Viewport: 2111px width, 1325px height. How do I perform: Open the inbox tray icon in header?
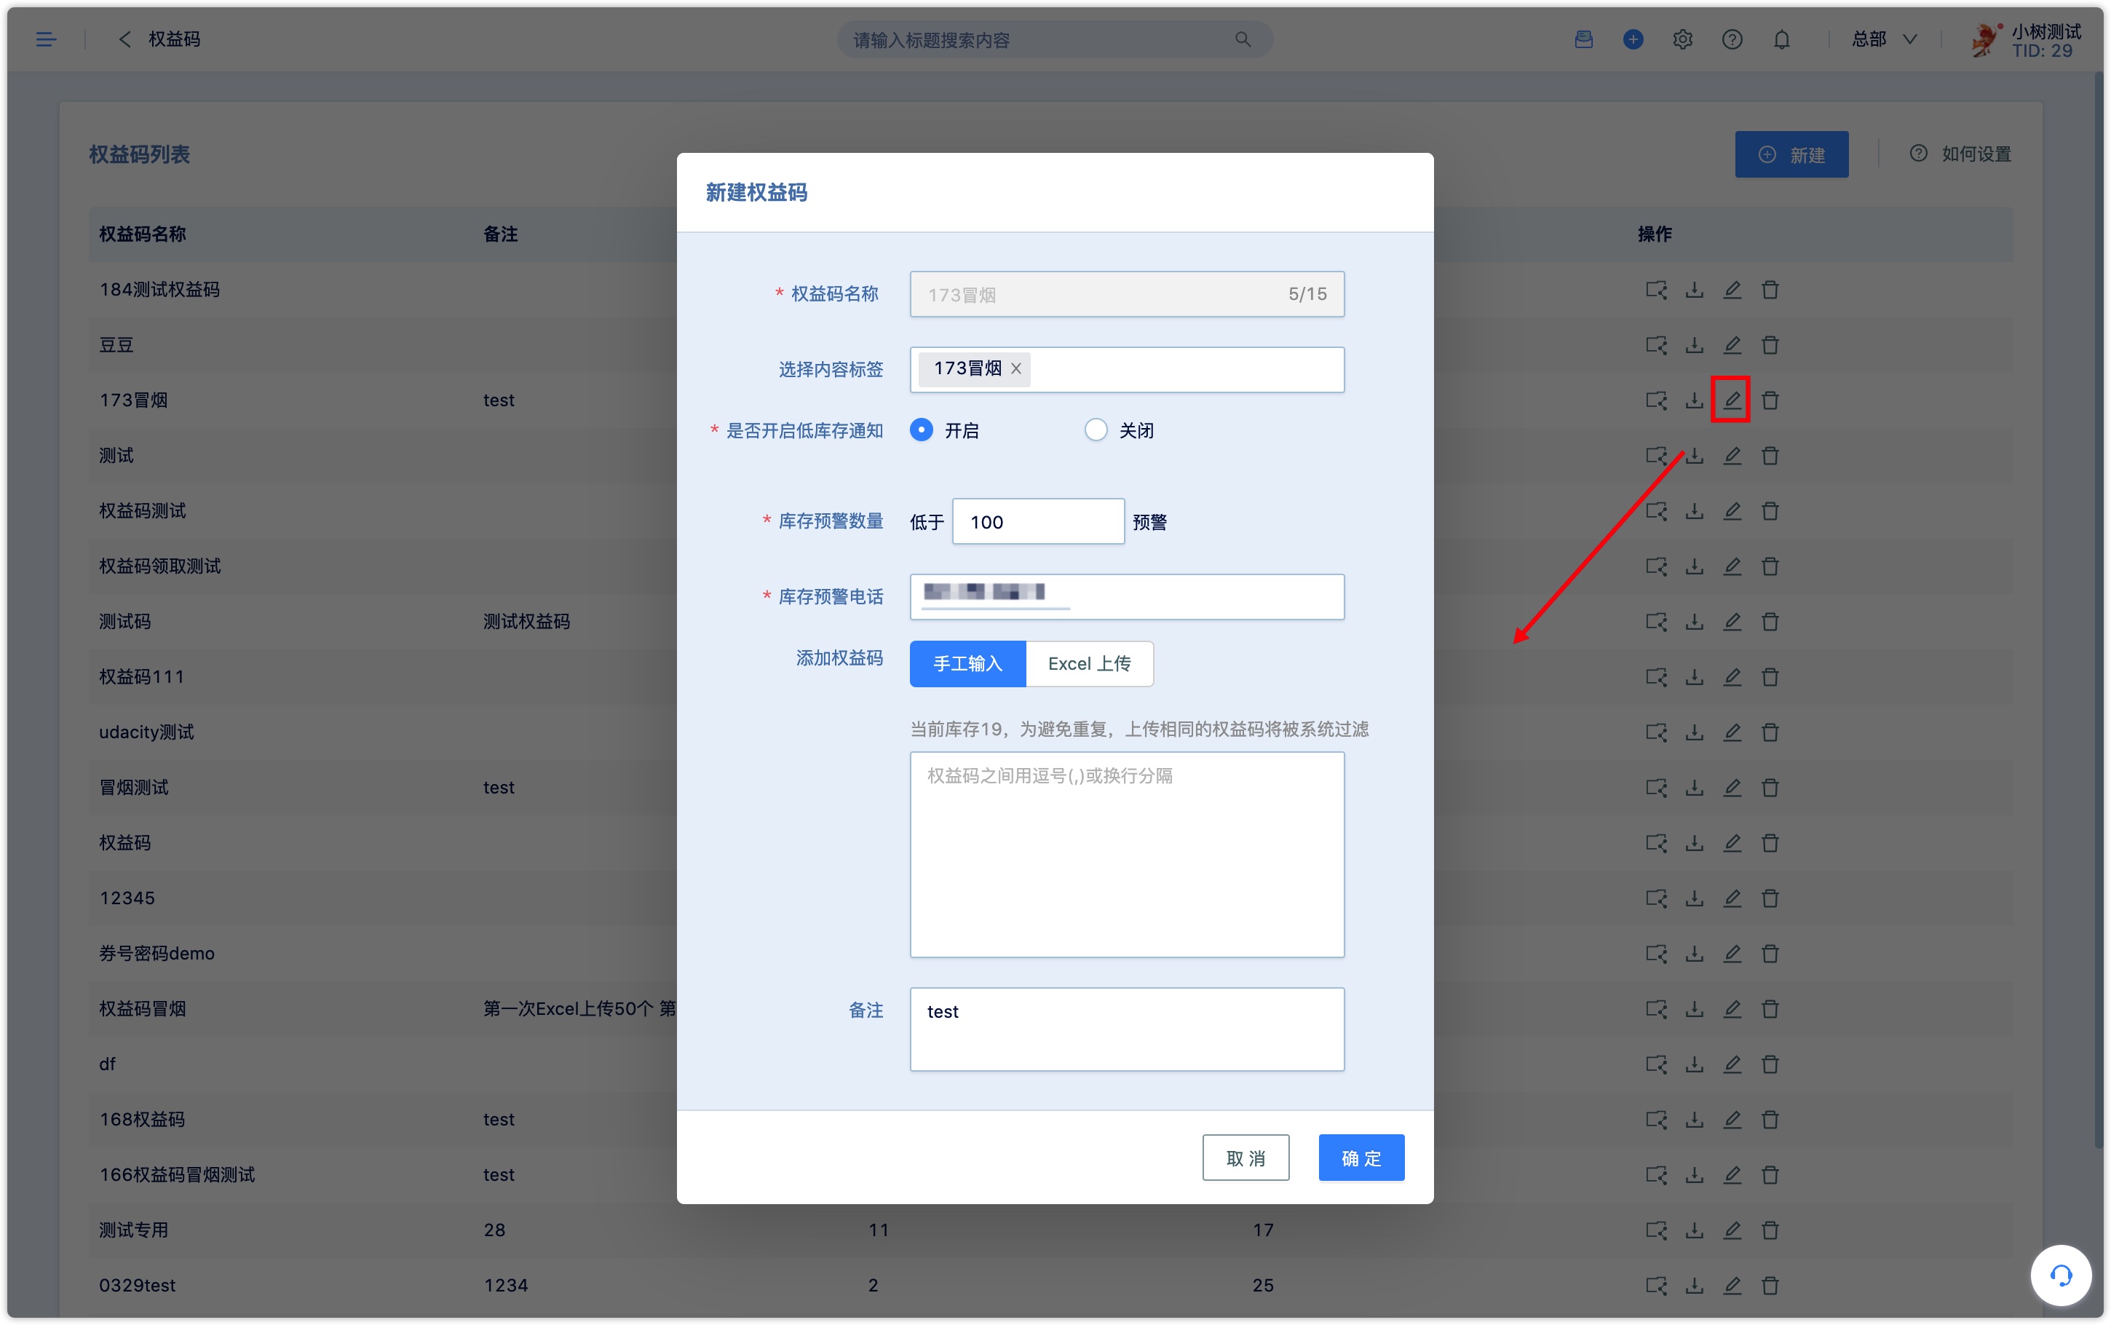(1584, 39)
